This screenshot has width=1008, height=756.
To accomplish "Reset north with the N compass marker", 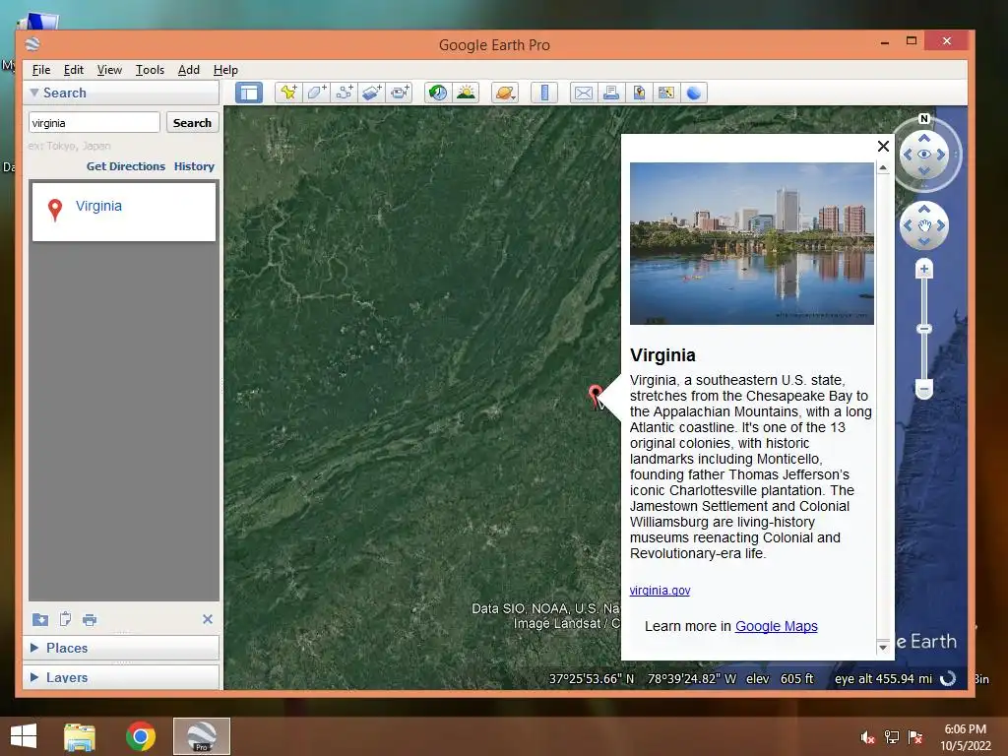I will click(923, 119).
